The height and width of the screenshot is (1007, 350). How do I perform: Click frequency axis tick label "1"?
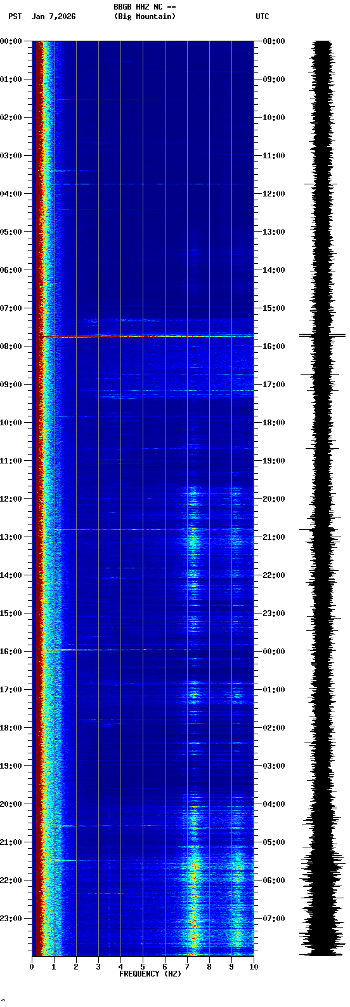tap(54, 967)
